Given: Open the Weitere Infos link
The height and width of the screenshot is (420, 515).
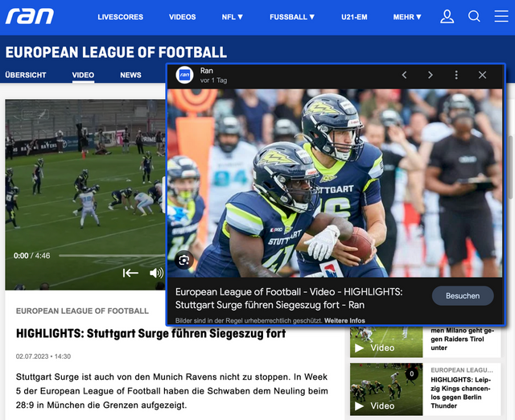Looking at the screenshot, I should pyautogui.click(x=344, y=320).
